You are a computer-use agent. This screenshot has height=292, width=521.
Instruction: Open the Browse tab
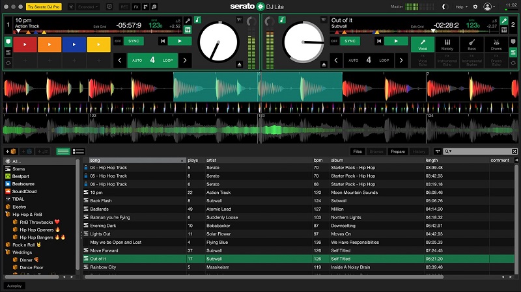376,152
